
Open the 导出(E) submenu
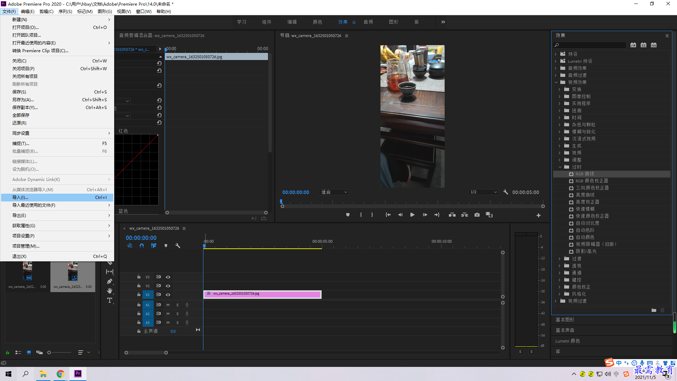click(57, 216)
